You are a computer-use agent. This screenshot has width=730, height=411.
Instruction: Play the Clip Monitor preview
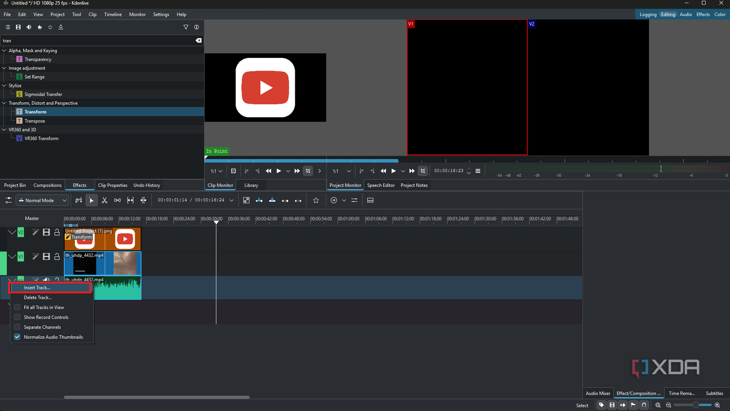(x=279, y=171)
